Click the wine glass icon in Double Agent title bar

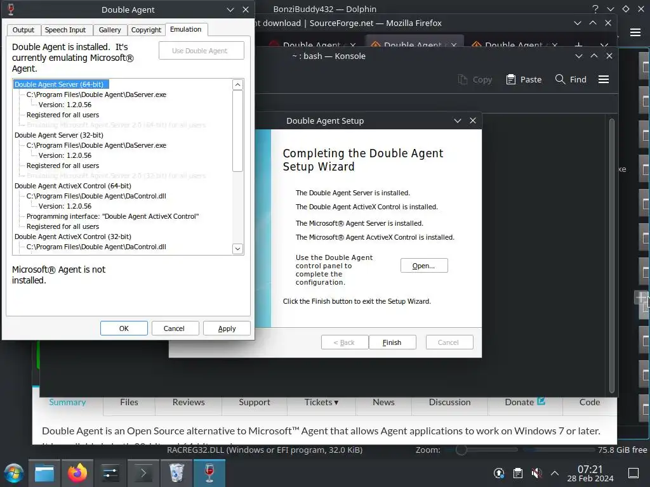pos(11,9)
